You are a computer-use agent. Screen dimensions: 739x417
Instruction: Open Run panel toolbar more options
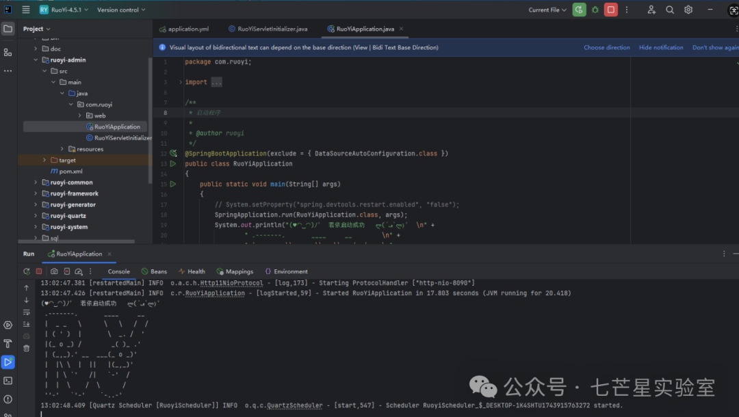(x=90, y=271)
